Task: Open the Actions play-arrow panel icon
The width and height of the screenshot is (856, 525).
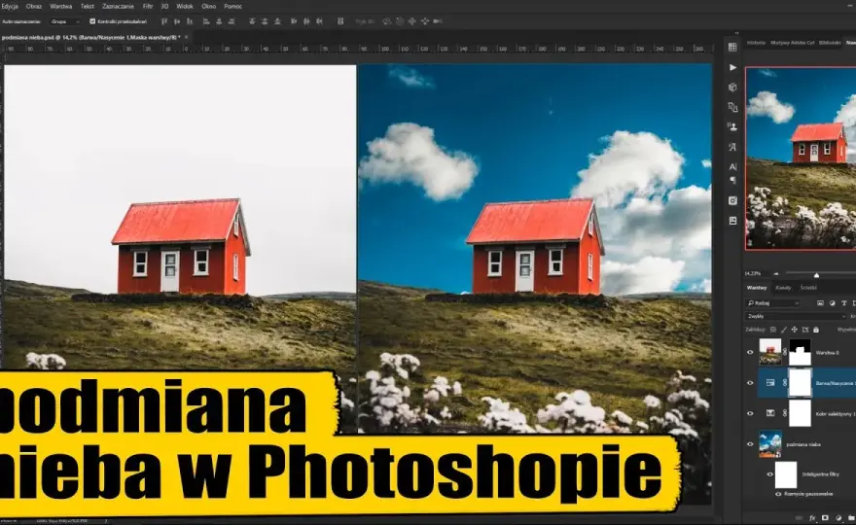Action: tap(732, 68)
